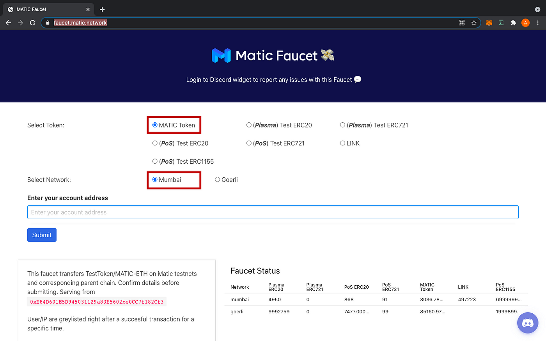Click goerli MATIC Token value 85160.97...
The image size is (546, 341).
click(x=433, y=312)
